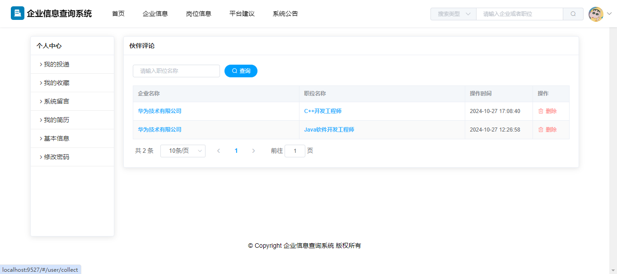Viewport: 617px width, 274px height.
Task: Click the magnifier search icon button
Action: pos(573,14)
